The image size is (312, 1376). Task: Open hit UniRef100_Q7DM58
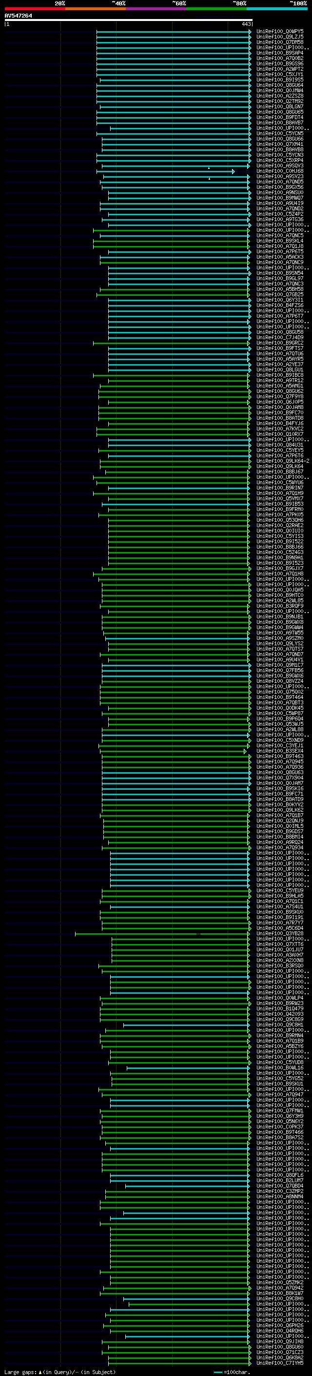[280, 42]
